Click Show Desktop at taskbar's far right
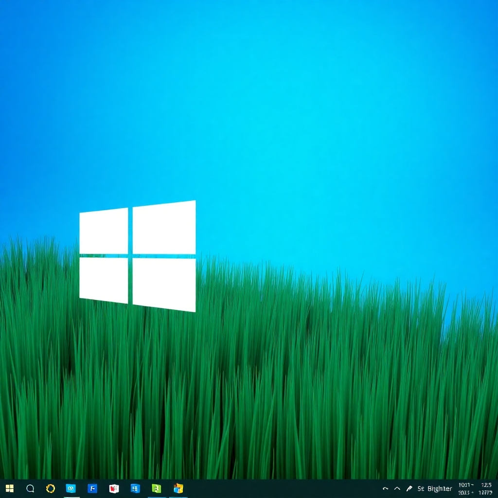 [x=497, y=489]
